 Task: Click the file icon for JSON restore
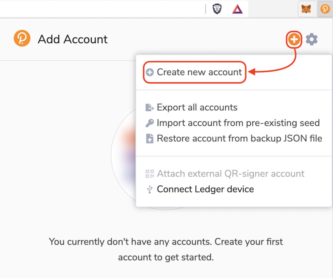pos(150,139)
